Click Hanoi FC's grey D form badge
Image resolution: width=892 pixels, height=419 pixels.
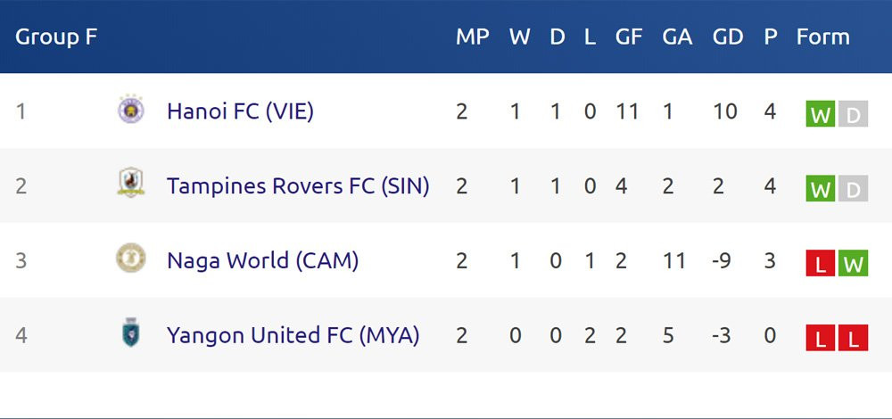click(853, 115)
